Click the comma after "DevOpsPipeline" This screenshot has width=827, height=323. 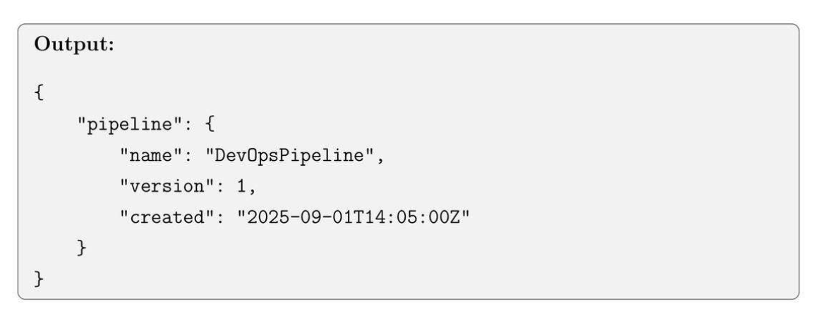pyautogui.click(x=380, y=157)
